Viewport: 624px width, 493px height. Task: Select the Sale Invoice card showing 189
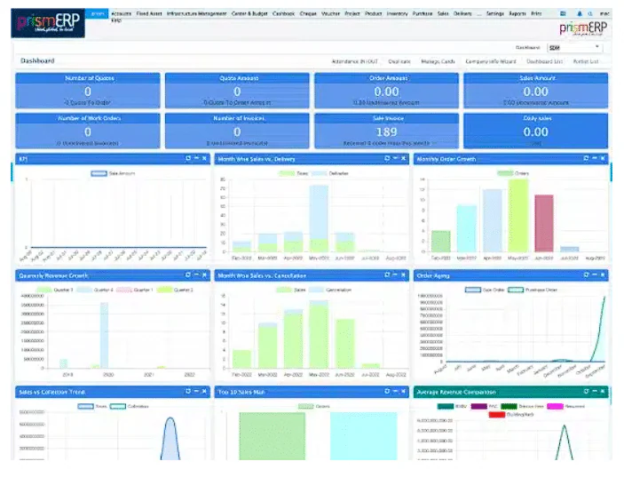tap(386, 131)
